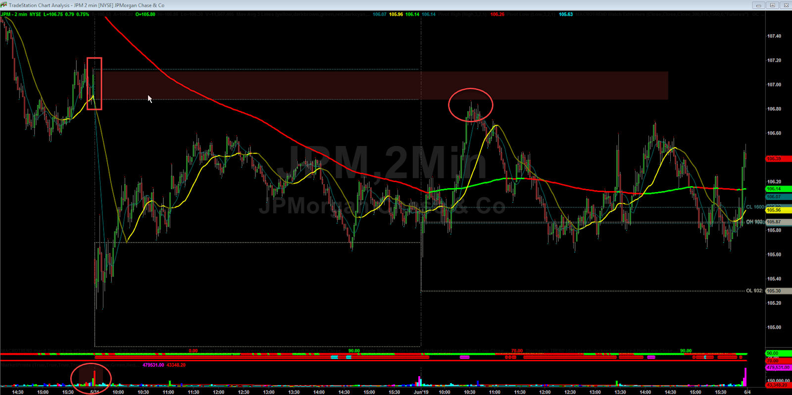Click the 105.60 price axis label
Image resolution: width=792 pixels, height=395 pixels.
(774, 254)
